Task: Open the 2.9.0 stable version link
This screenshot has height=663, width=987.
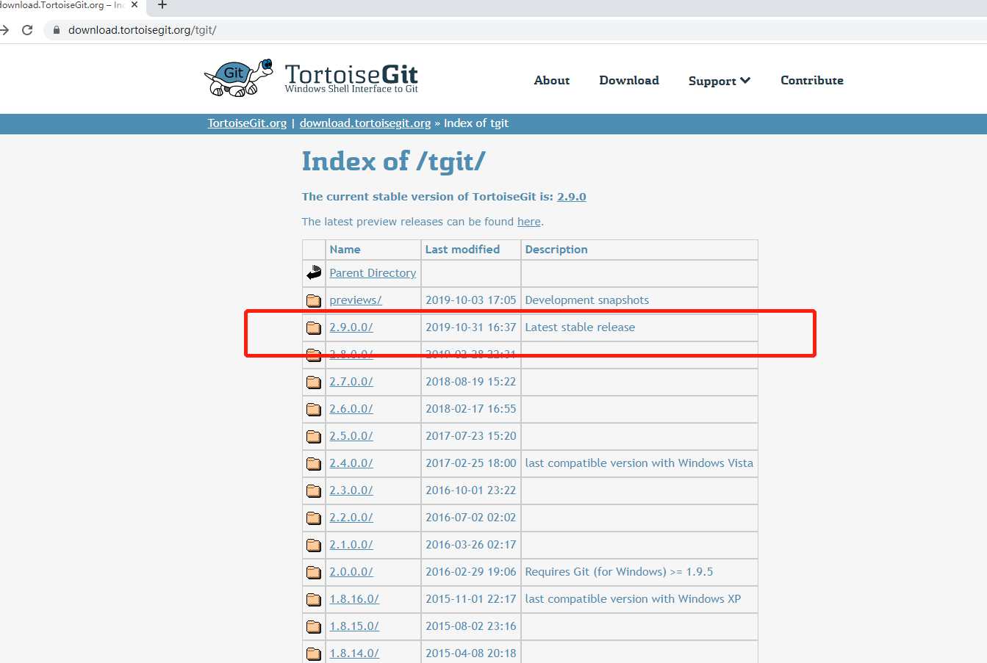Action: pos(572,197)
